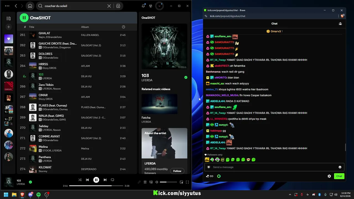Open the Spotify profile avatar menu
Screen dimensions: 354x199
point(159,6)
